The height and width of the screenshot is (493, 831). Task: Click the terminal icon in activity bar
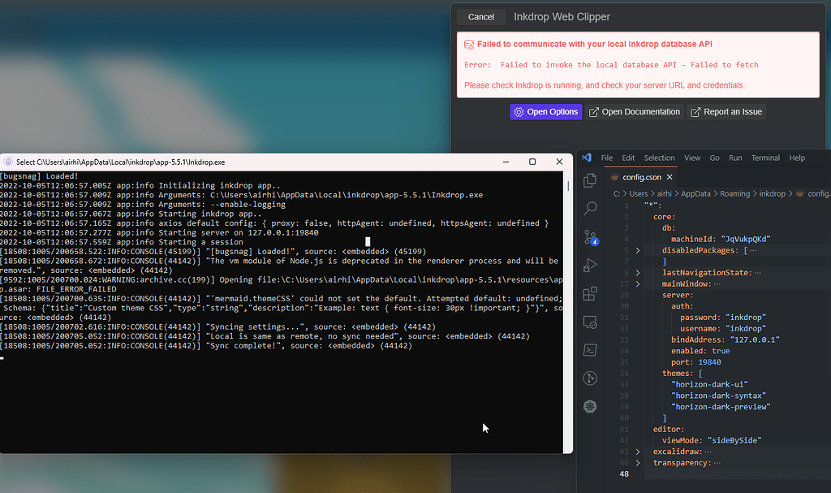click(591, 350)
